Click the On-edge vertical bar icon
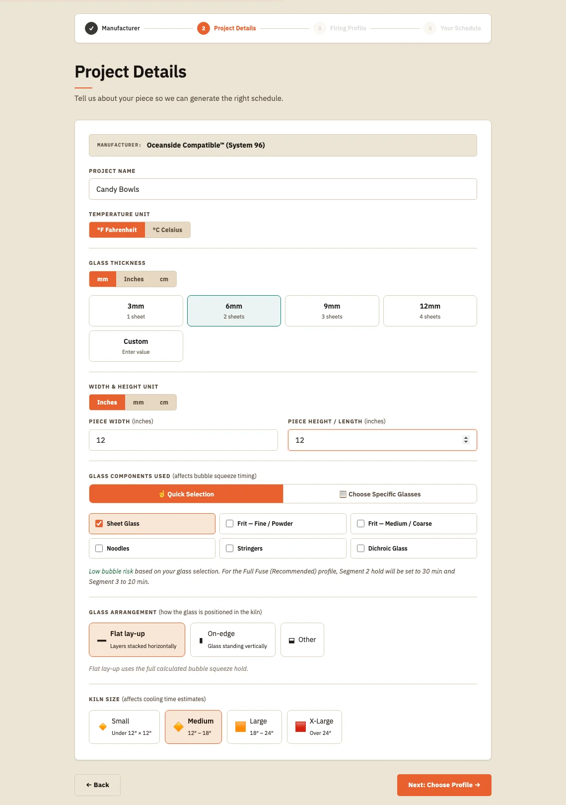 [201, 641]
